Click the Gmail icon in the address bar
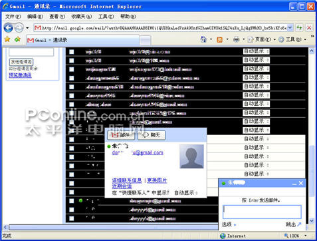The image size is (317, 241). (x=38, y=28)
